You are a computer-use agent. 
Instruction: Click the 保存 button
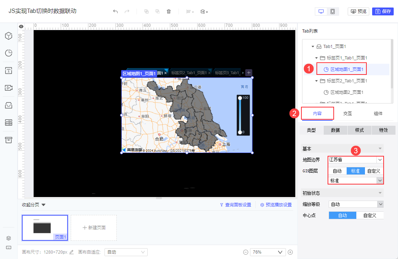[x=383, y=11]
